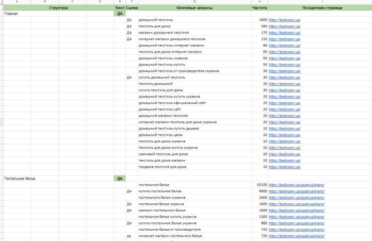Click keyword 'постельное белье купить украина'
This screenshot has height=241, width=372.
(167, 217)
